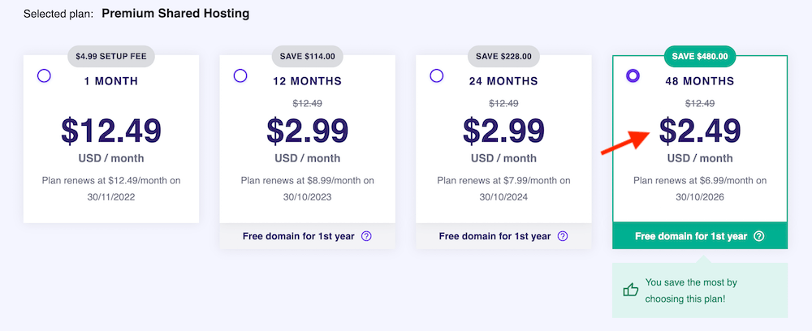This screenshot has width=812, height=331.
Task: Select the 1 month plan radio button
Action: [44, 75]
